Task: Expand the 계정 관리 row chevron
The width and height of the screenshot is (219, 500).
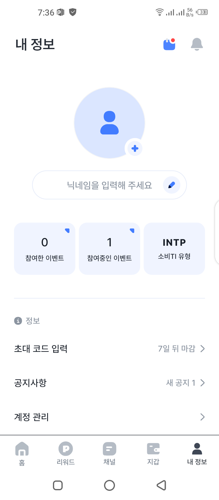Action: (203, 417)
